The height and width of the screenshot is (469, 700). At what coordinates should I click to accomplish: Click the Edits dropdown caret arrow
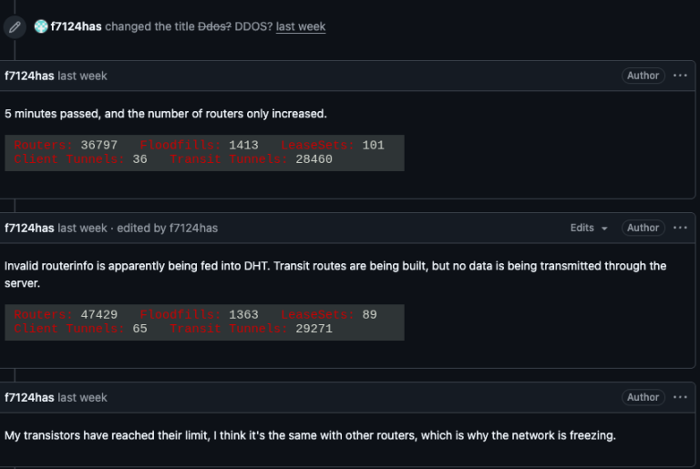coord(604,229)
